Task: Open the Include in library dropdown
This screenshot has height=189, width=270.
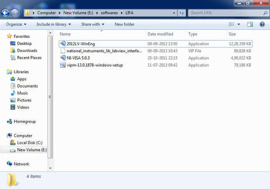Action: pyautogui.click(x=54, y=24)
